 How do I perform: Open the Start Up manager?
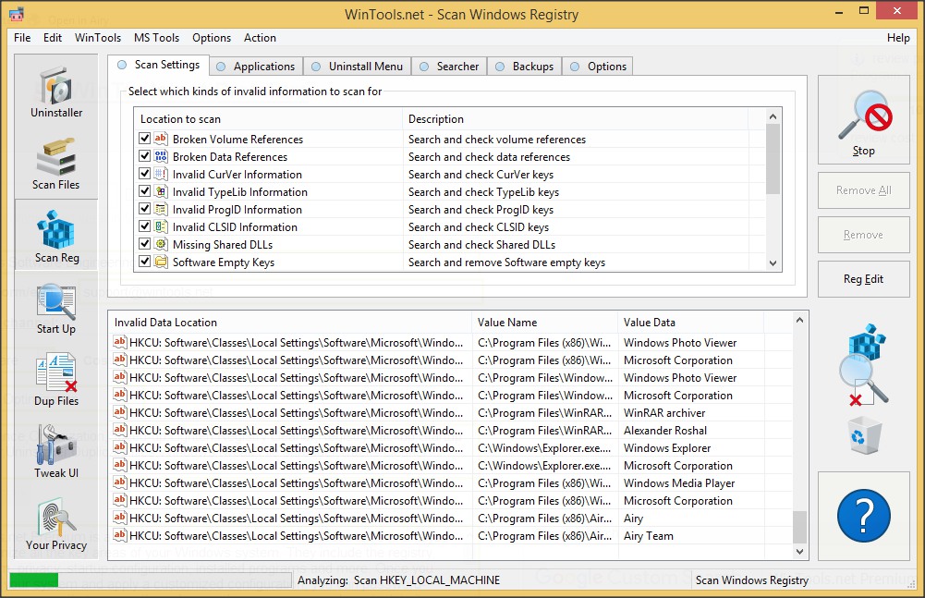[x=56, y=309]
